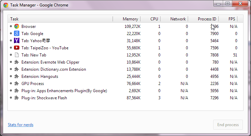The width and height of the screenshot is (251, 136).
Task: Sort by the Process ID column header
Action: click(207, 19)
